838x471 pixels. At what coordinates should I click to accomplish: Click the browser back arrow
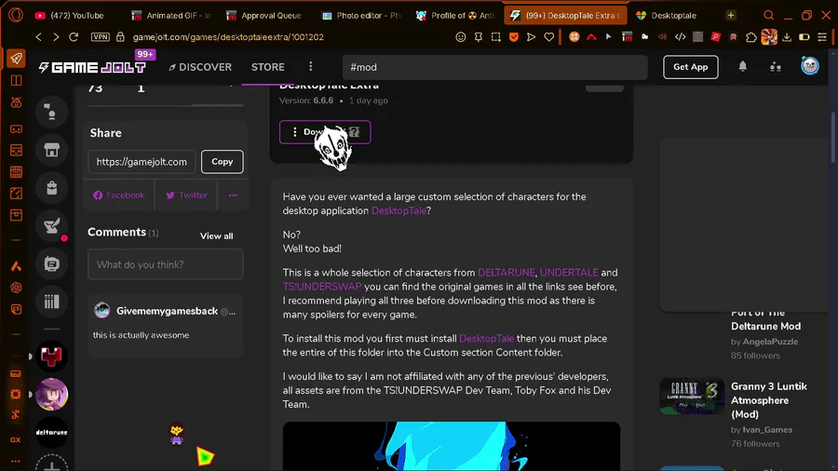pyautogui.click(x=38, y=37)
